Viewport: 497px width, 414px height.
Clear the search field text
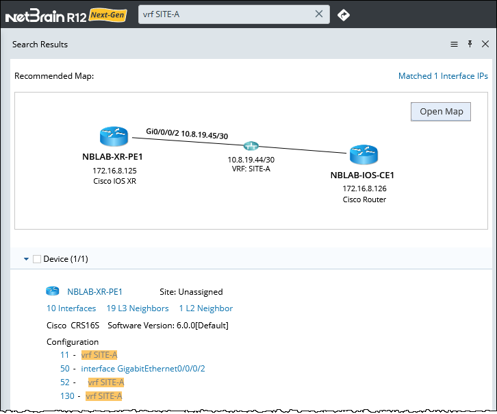319,14
